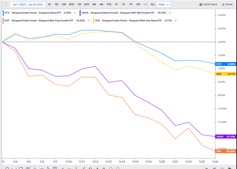The width and height of the screenshot is (237, 169).
Task: Select the 5Y time range
Action: point(131,5)
